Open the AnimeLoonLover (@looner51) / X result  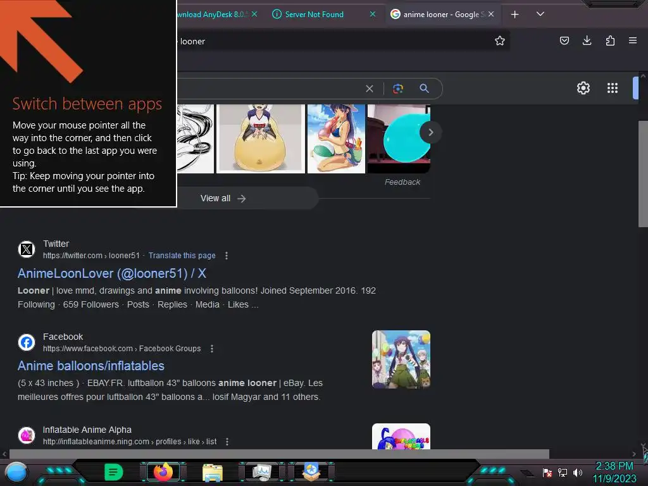coord(111,273)
